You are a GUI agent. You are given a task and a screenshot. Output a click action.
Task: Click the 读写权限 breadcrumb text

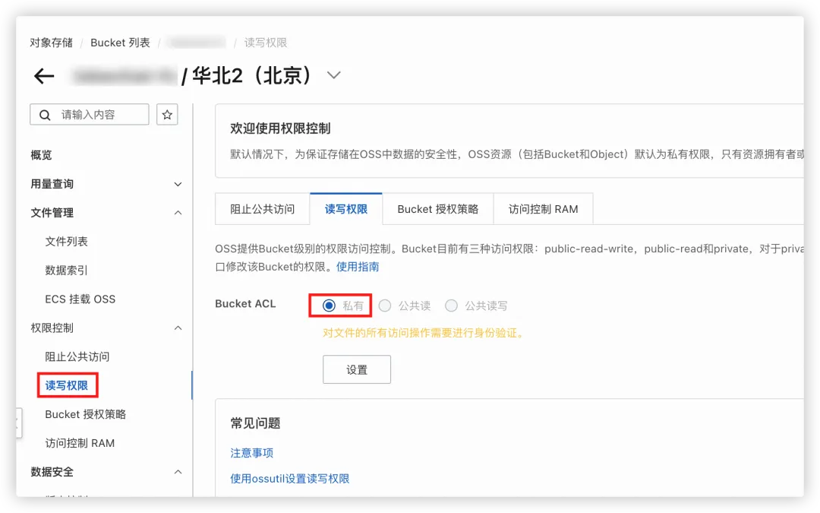266,43
